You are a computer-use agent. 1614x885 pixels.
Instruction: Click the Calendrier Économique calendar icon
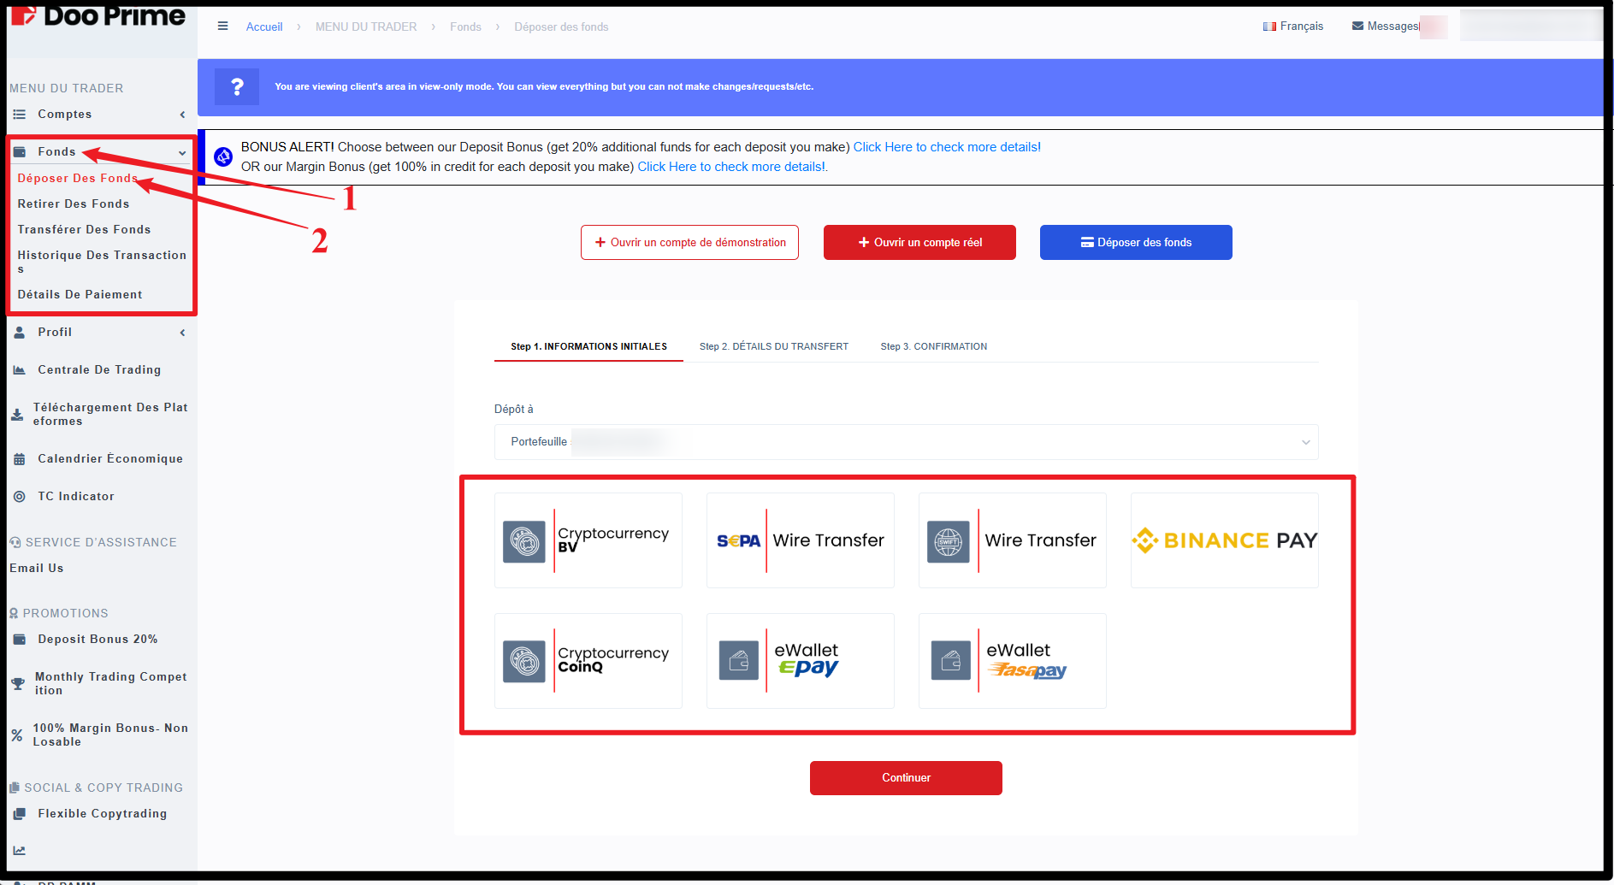pos(19,459)
